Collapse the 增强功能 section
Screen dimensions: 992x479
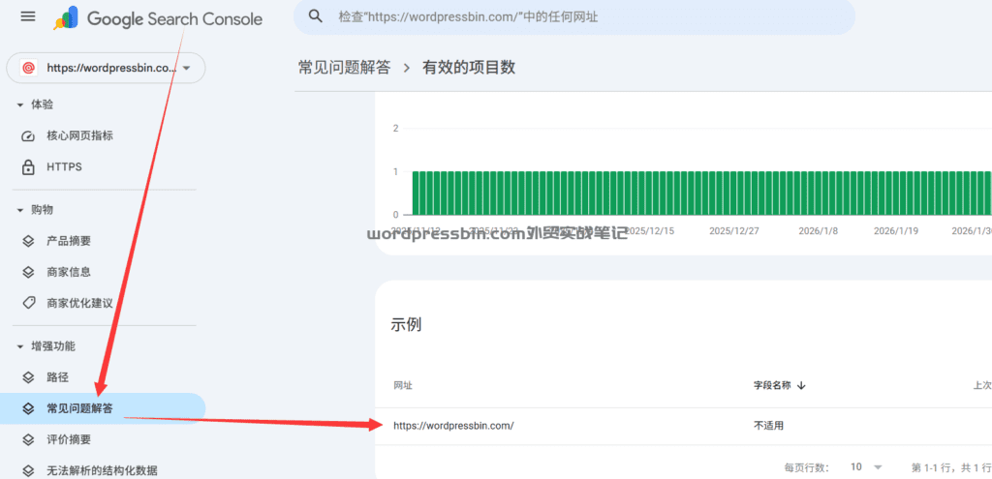point(19,346)
